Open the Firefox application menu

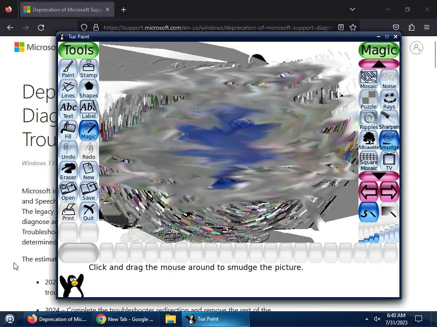pos(427,27)
